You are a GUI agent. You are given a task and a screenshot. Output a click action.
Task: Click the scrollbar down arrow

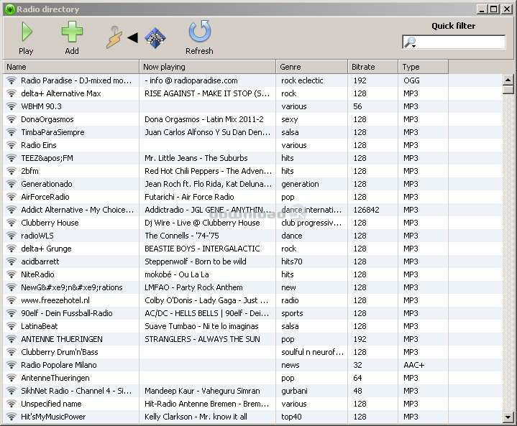coord(508,417)
